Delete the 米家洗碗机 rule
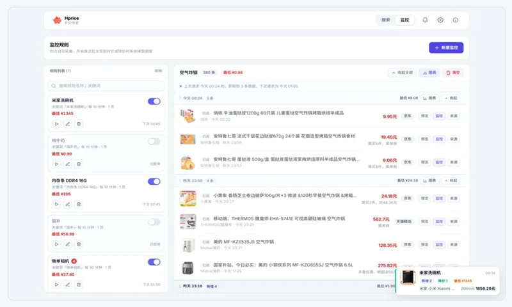 [79, 124]
